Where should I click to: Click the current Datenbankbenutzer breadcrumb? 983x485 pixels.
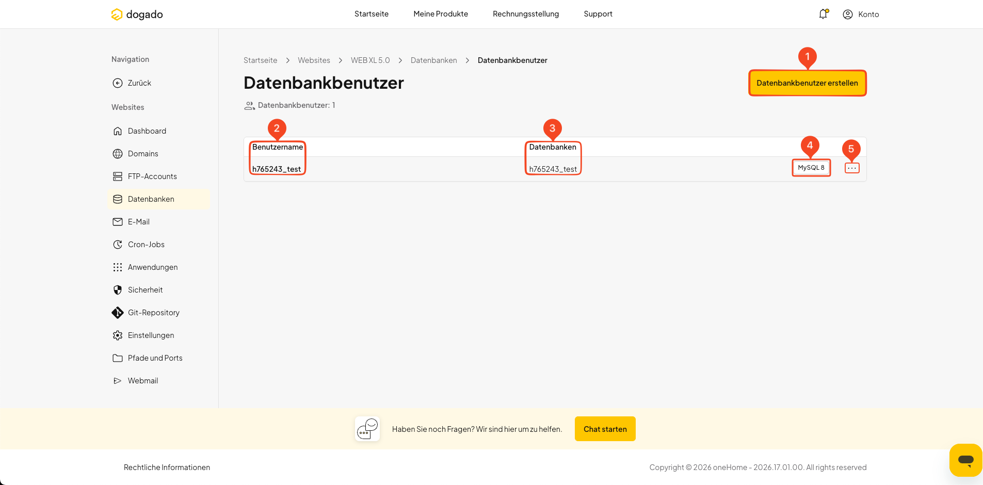pos(512,60)
